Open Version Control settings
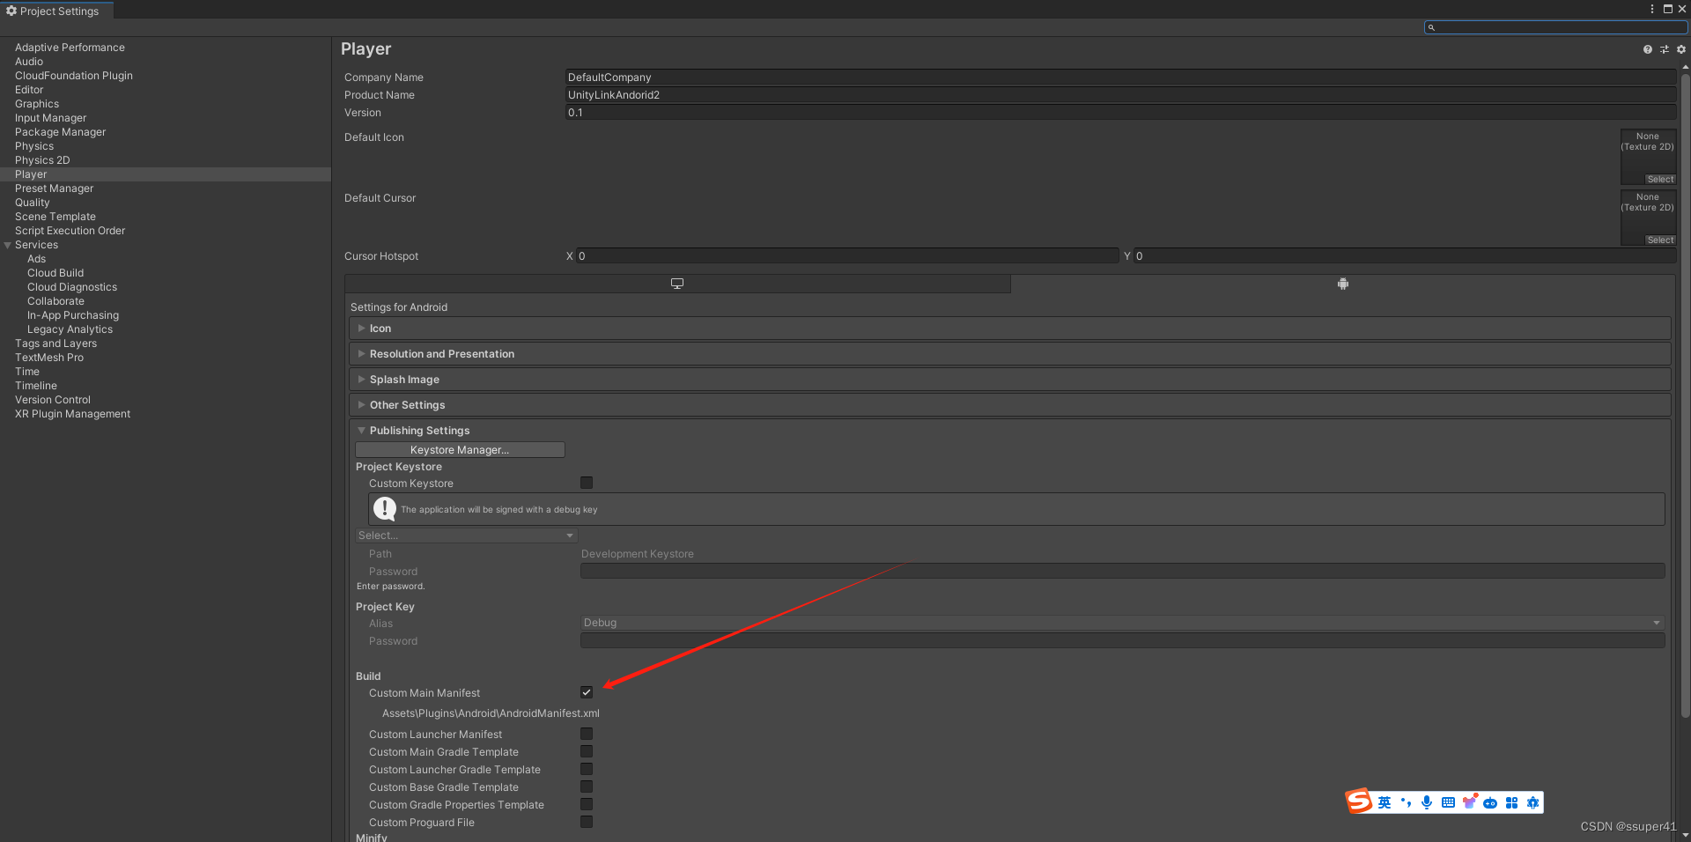1691x842 pixels. [53, 400]
